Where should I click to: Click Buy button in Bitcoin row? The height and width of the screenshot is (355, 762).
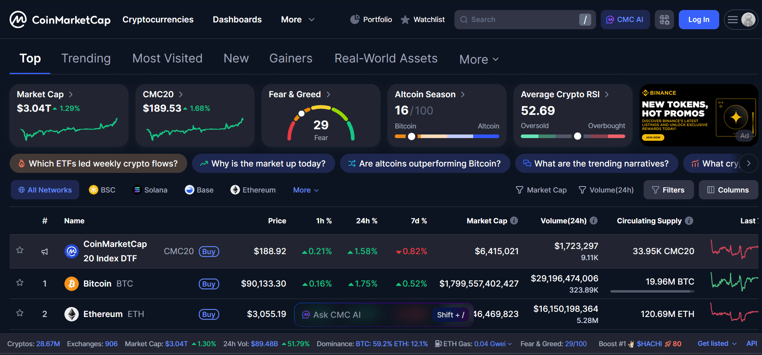point(209,284)
